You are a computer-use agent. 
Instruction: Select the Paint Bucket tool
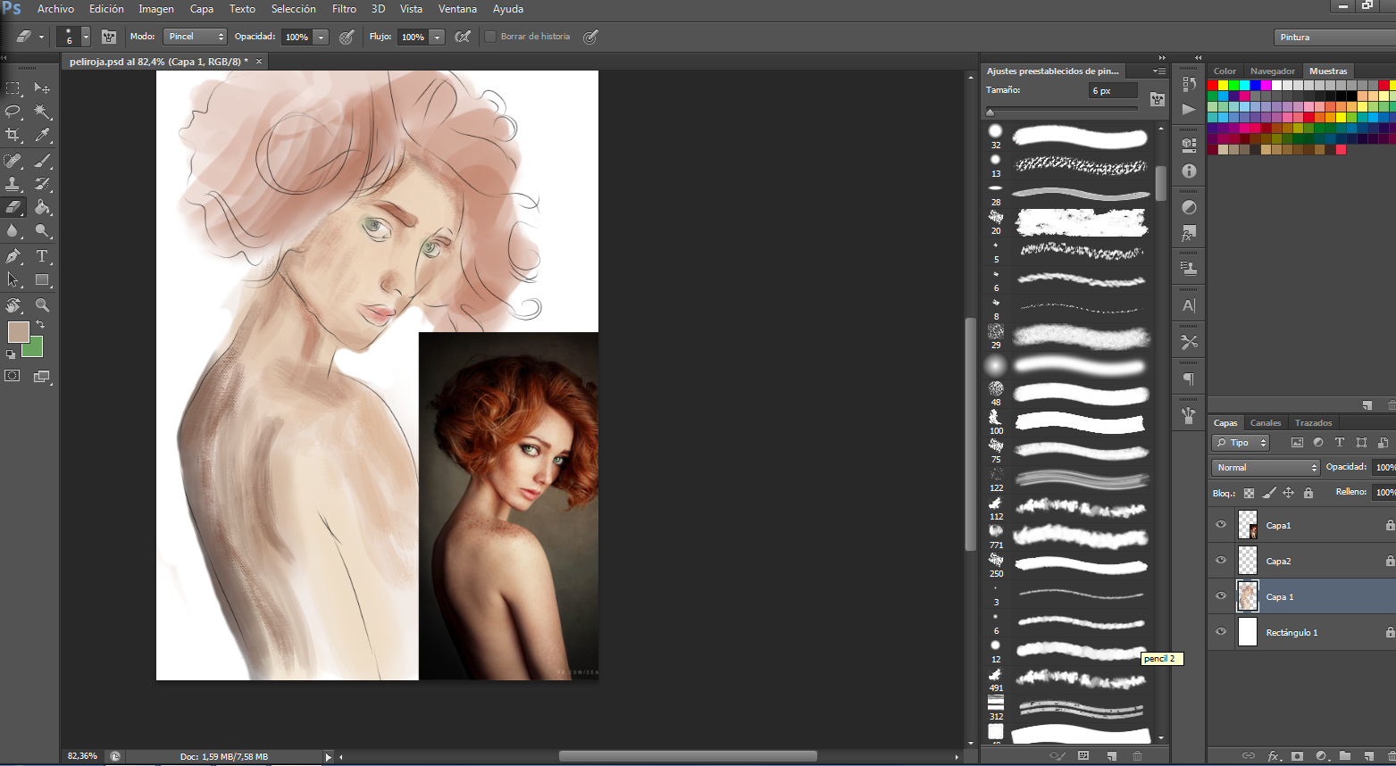[x=42, y=207]
